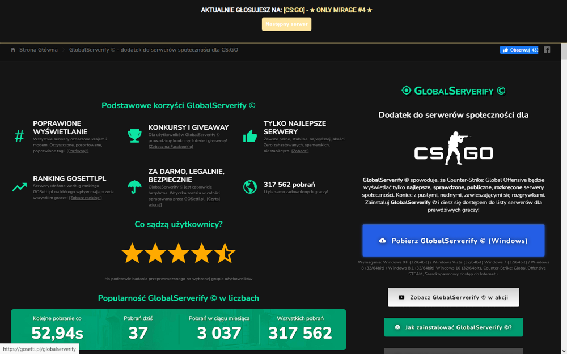Download GlobalServerify for Windows
The width and height of the screenshot is (567, 354).
[454, 241]
